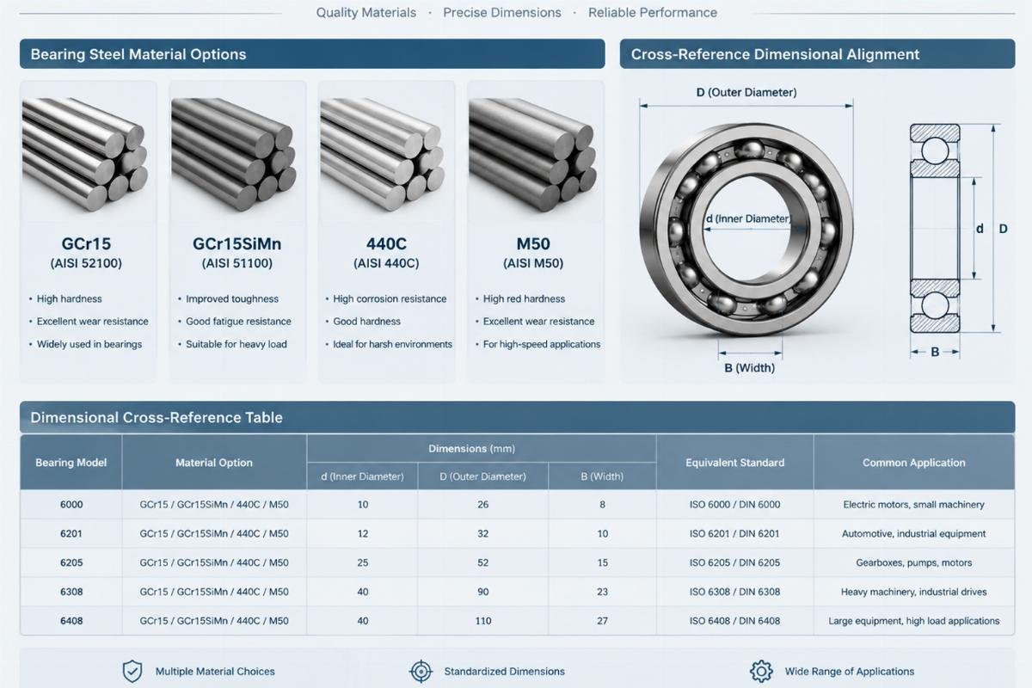Click bearing model 6408 cell
The height and width of the screenshot is (688, 1032).
coord(71,621)
